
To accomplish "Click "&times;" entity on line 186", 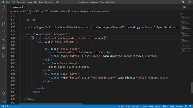I will click(x=139, y=56).
